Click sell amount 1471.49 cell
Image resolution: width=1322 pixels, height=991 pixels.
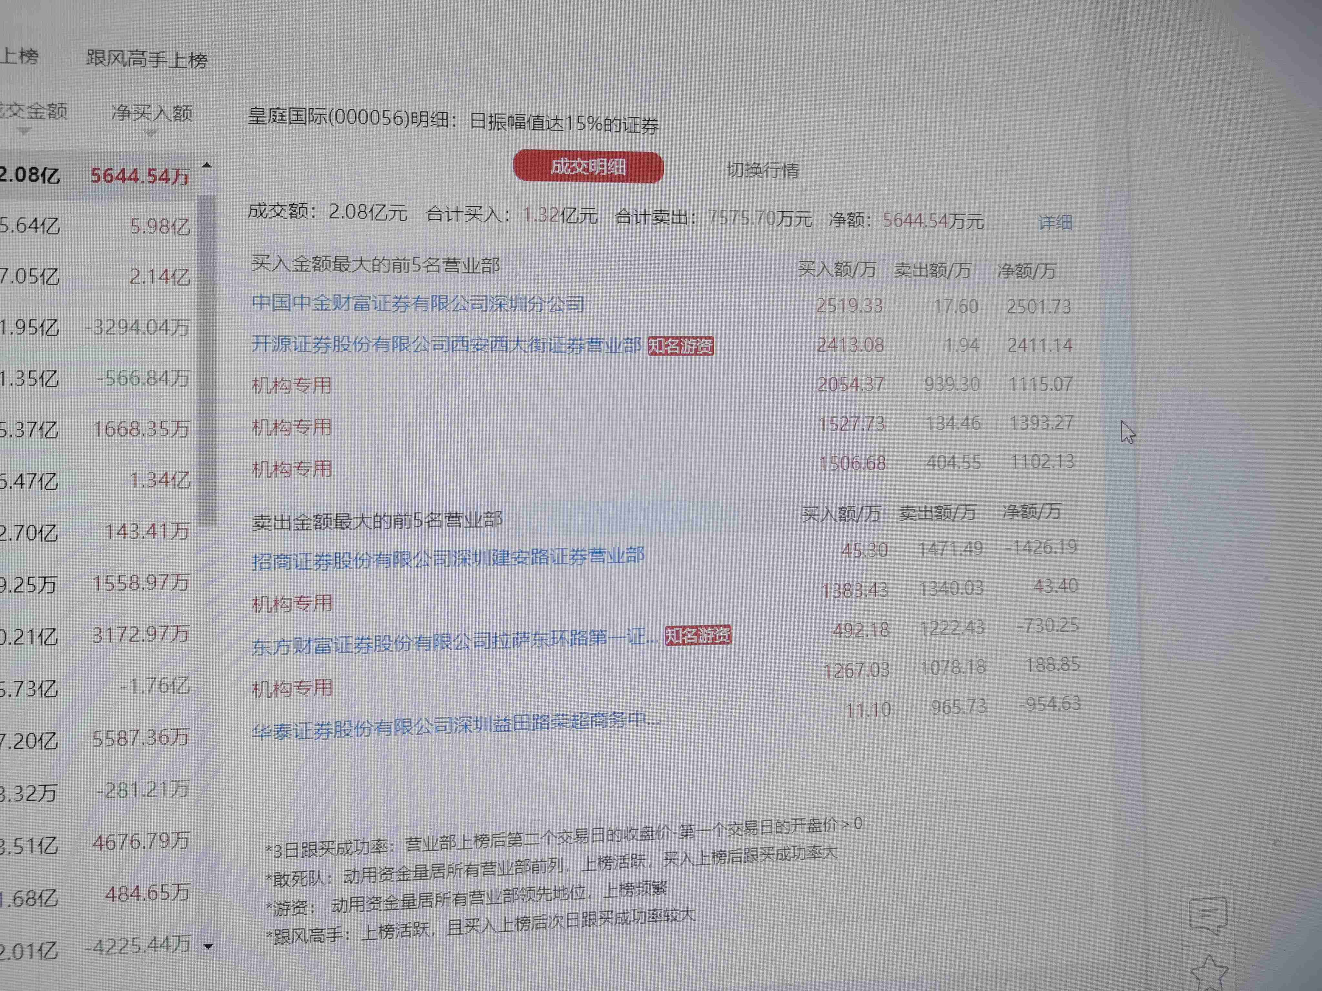[950, 548]
